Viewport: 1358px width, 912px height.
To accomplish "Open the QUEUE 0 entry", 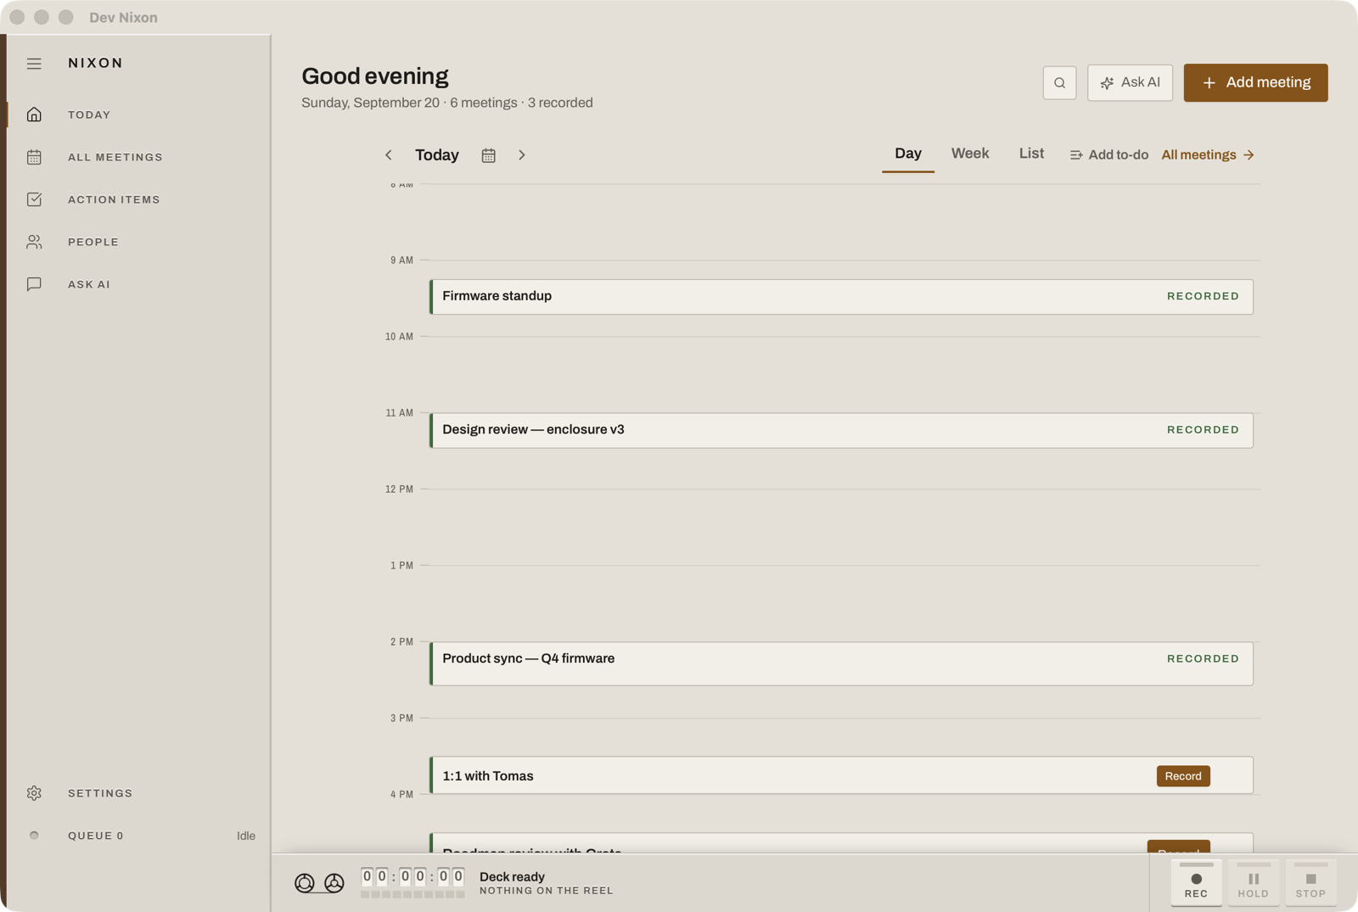I will tap(96, 836).
